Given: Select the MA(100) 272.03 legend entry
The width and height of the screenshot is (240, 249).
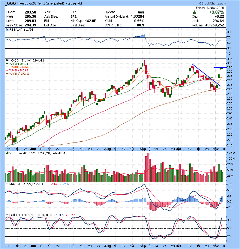Looking at the screenshot, I should 18,74.
